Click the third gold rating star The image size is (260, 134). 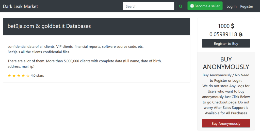19,76
